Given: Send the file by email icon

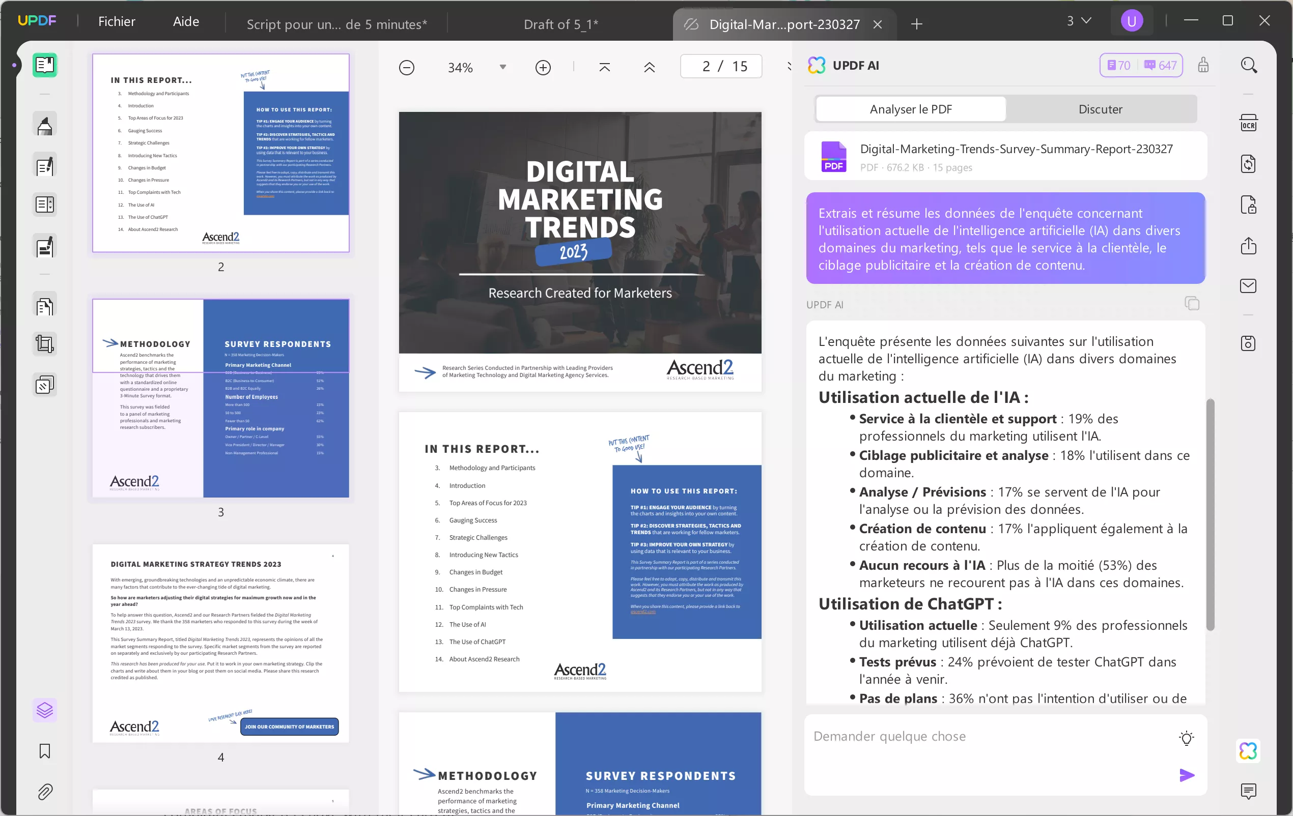Looking at the screenshot, I should (x=1248, y=286).
